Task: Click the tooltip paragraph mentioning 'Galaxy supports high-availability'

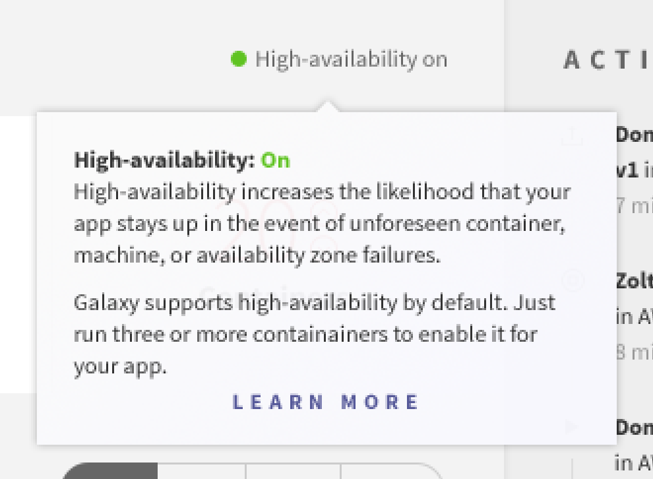Action: [315, 334]
